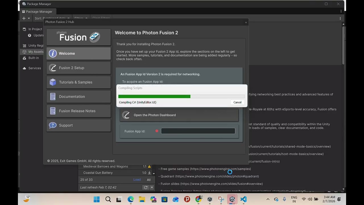Viewport: 364px width, 205px height.
Task: Click Load link in package list footer
Action: point(137,180)
